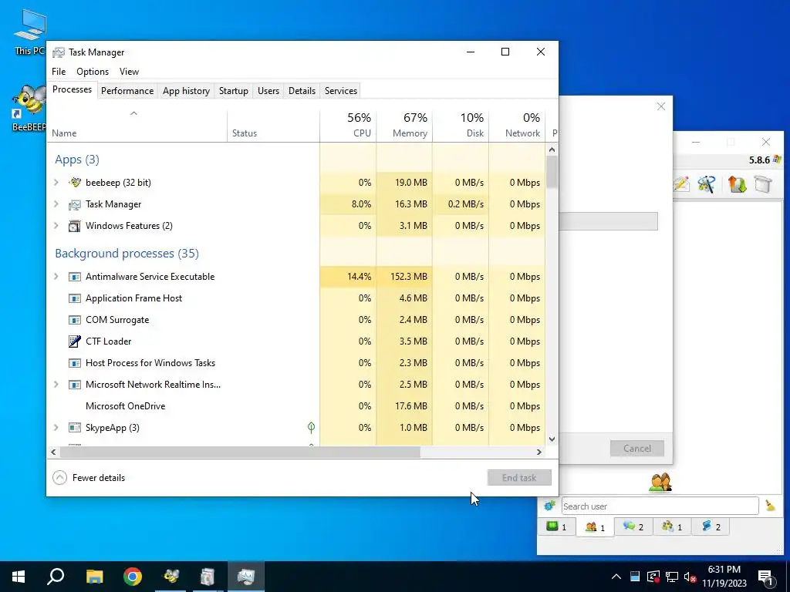
Task: Select BeeBEEP chat bubbles tab 2
Action: (x=633, y=526)
